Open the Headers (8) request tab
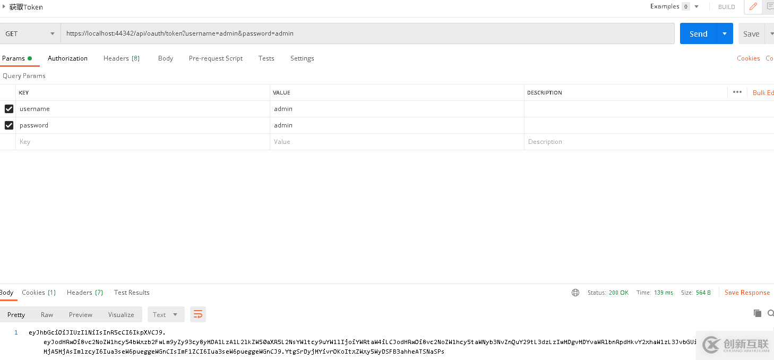Viewport: 774px width, 360px height. 122,58
